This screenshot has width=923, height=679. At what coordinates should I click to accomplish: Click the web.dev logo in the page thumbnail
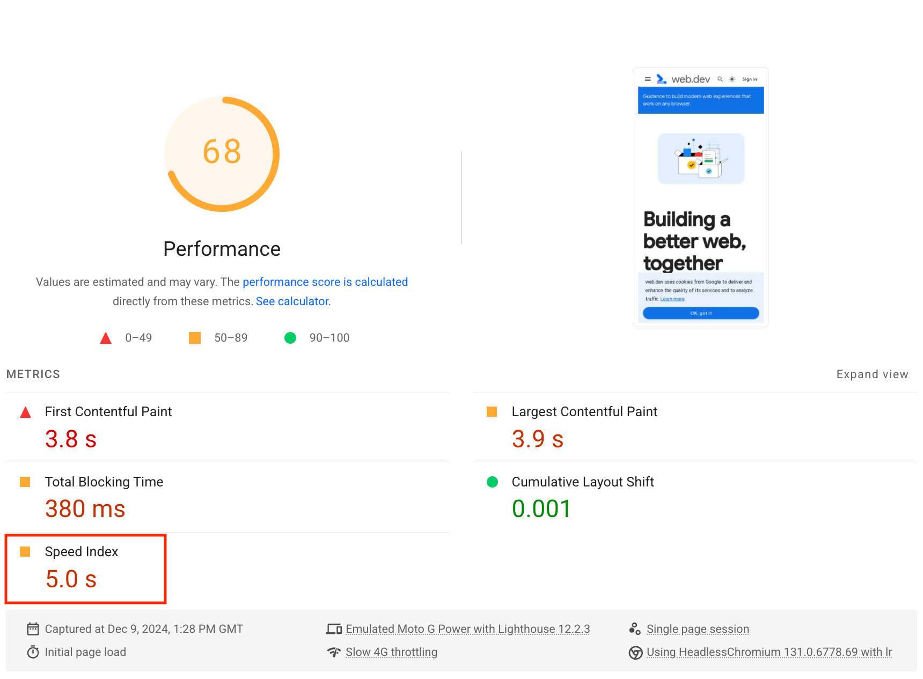point(661,78)
